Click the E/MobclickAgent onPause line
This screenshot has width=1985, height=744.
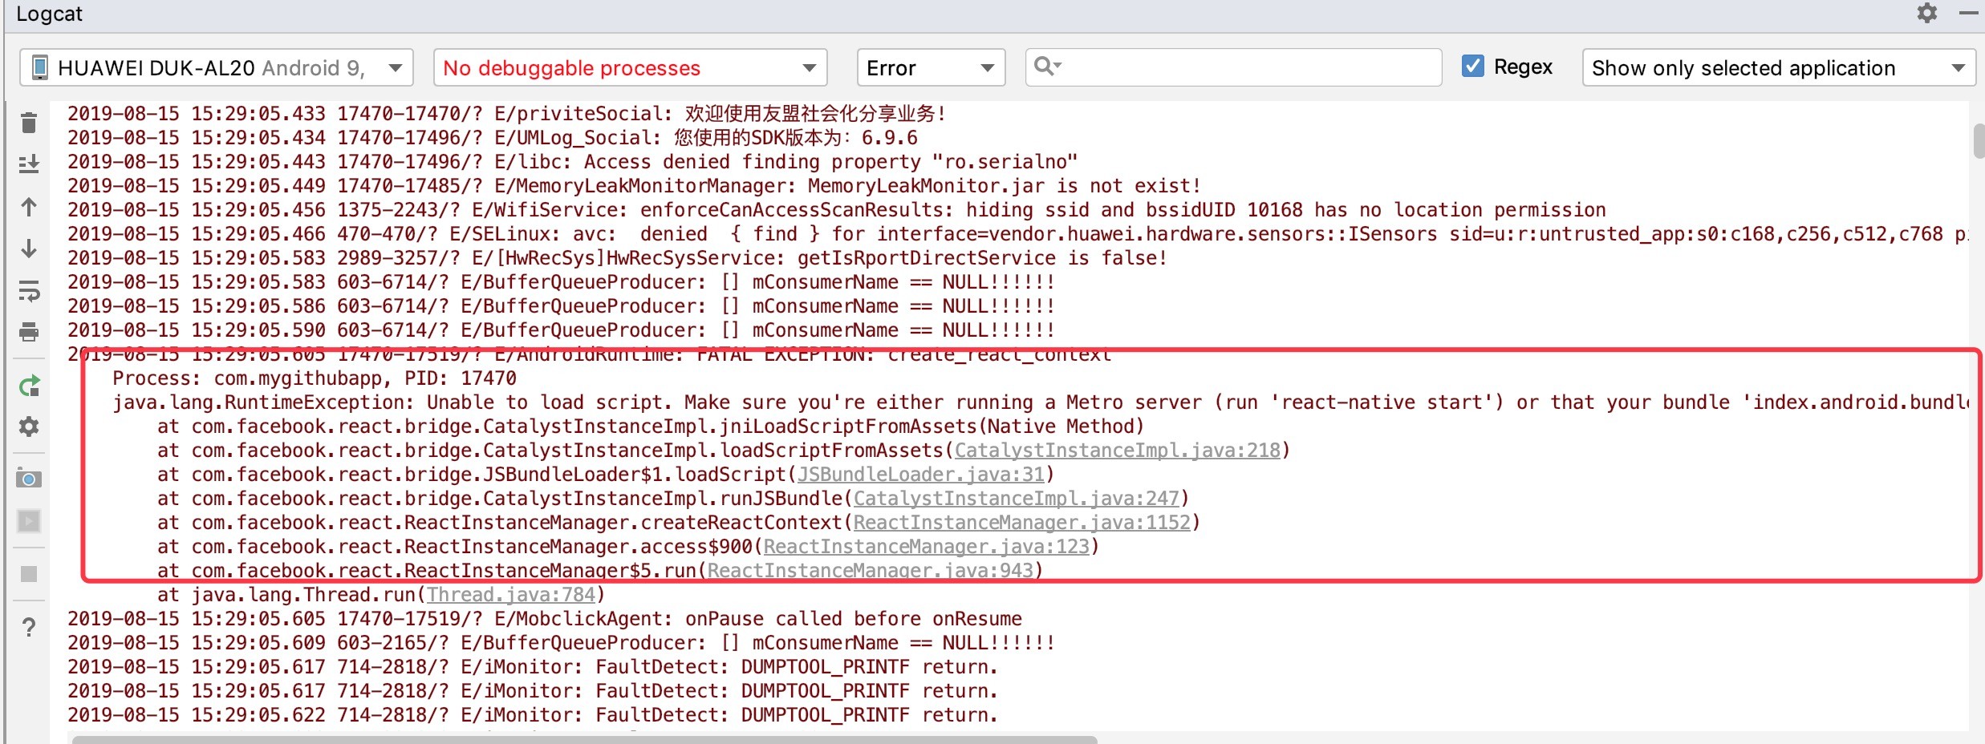[544, 619]
